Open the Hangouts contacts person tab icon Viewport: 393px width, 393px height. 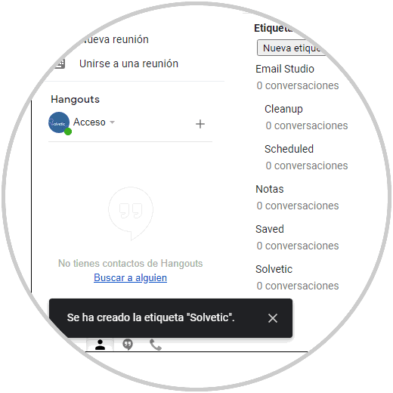tap(100, 345)
